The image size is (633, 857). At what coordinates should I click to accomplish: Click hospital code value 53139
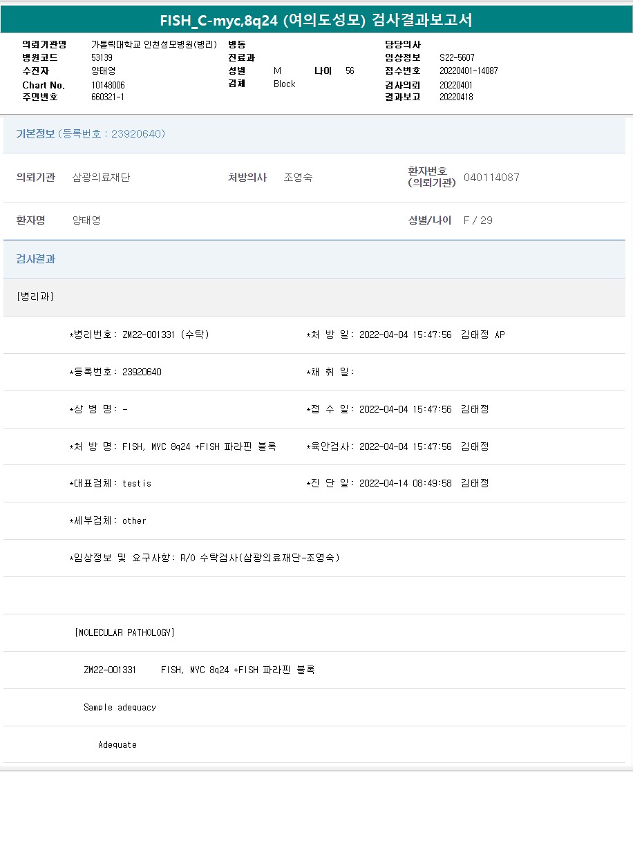click(102, 57)
